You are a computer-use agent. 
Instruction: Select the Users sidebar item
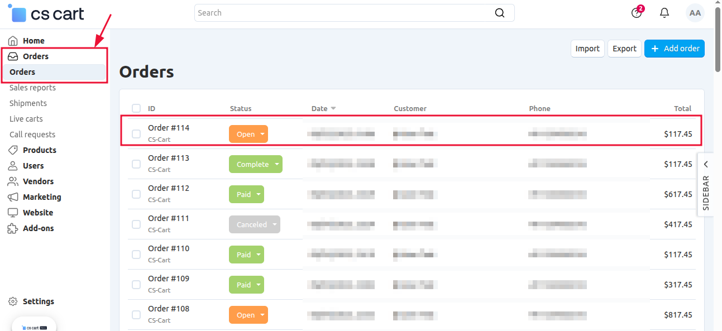coord(34,165)
